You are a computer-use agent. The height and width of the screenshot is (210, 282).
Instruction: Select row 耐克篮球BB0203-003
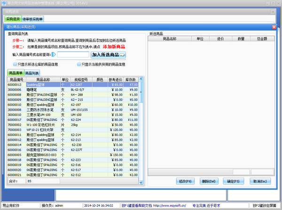tap(73, 155)
